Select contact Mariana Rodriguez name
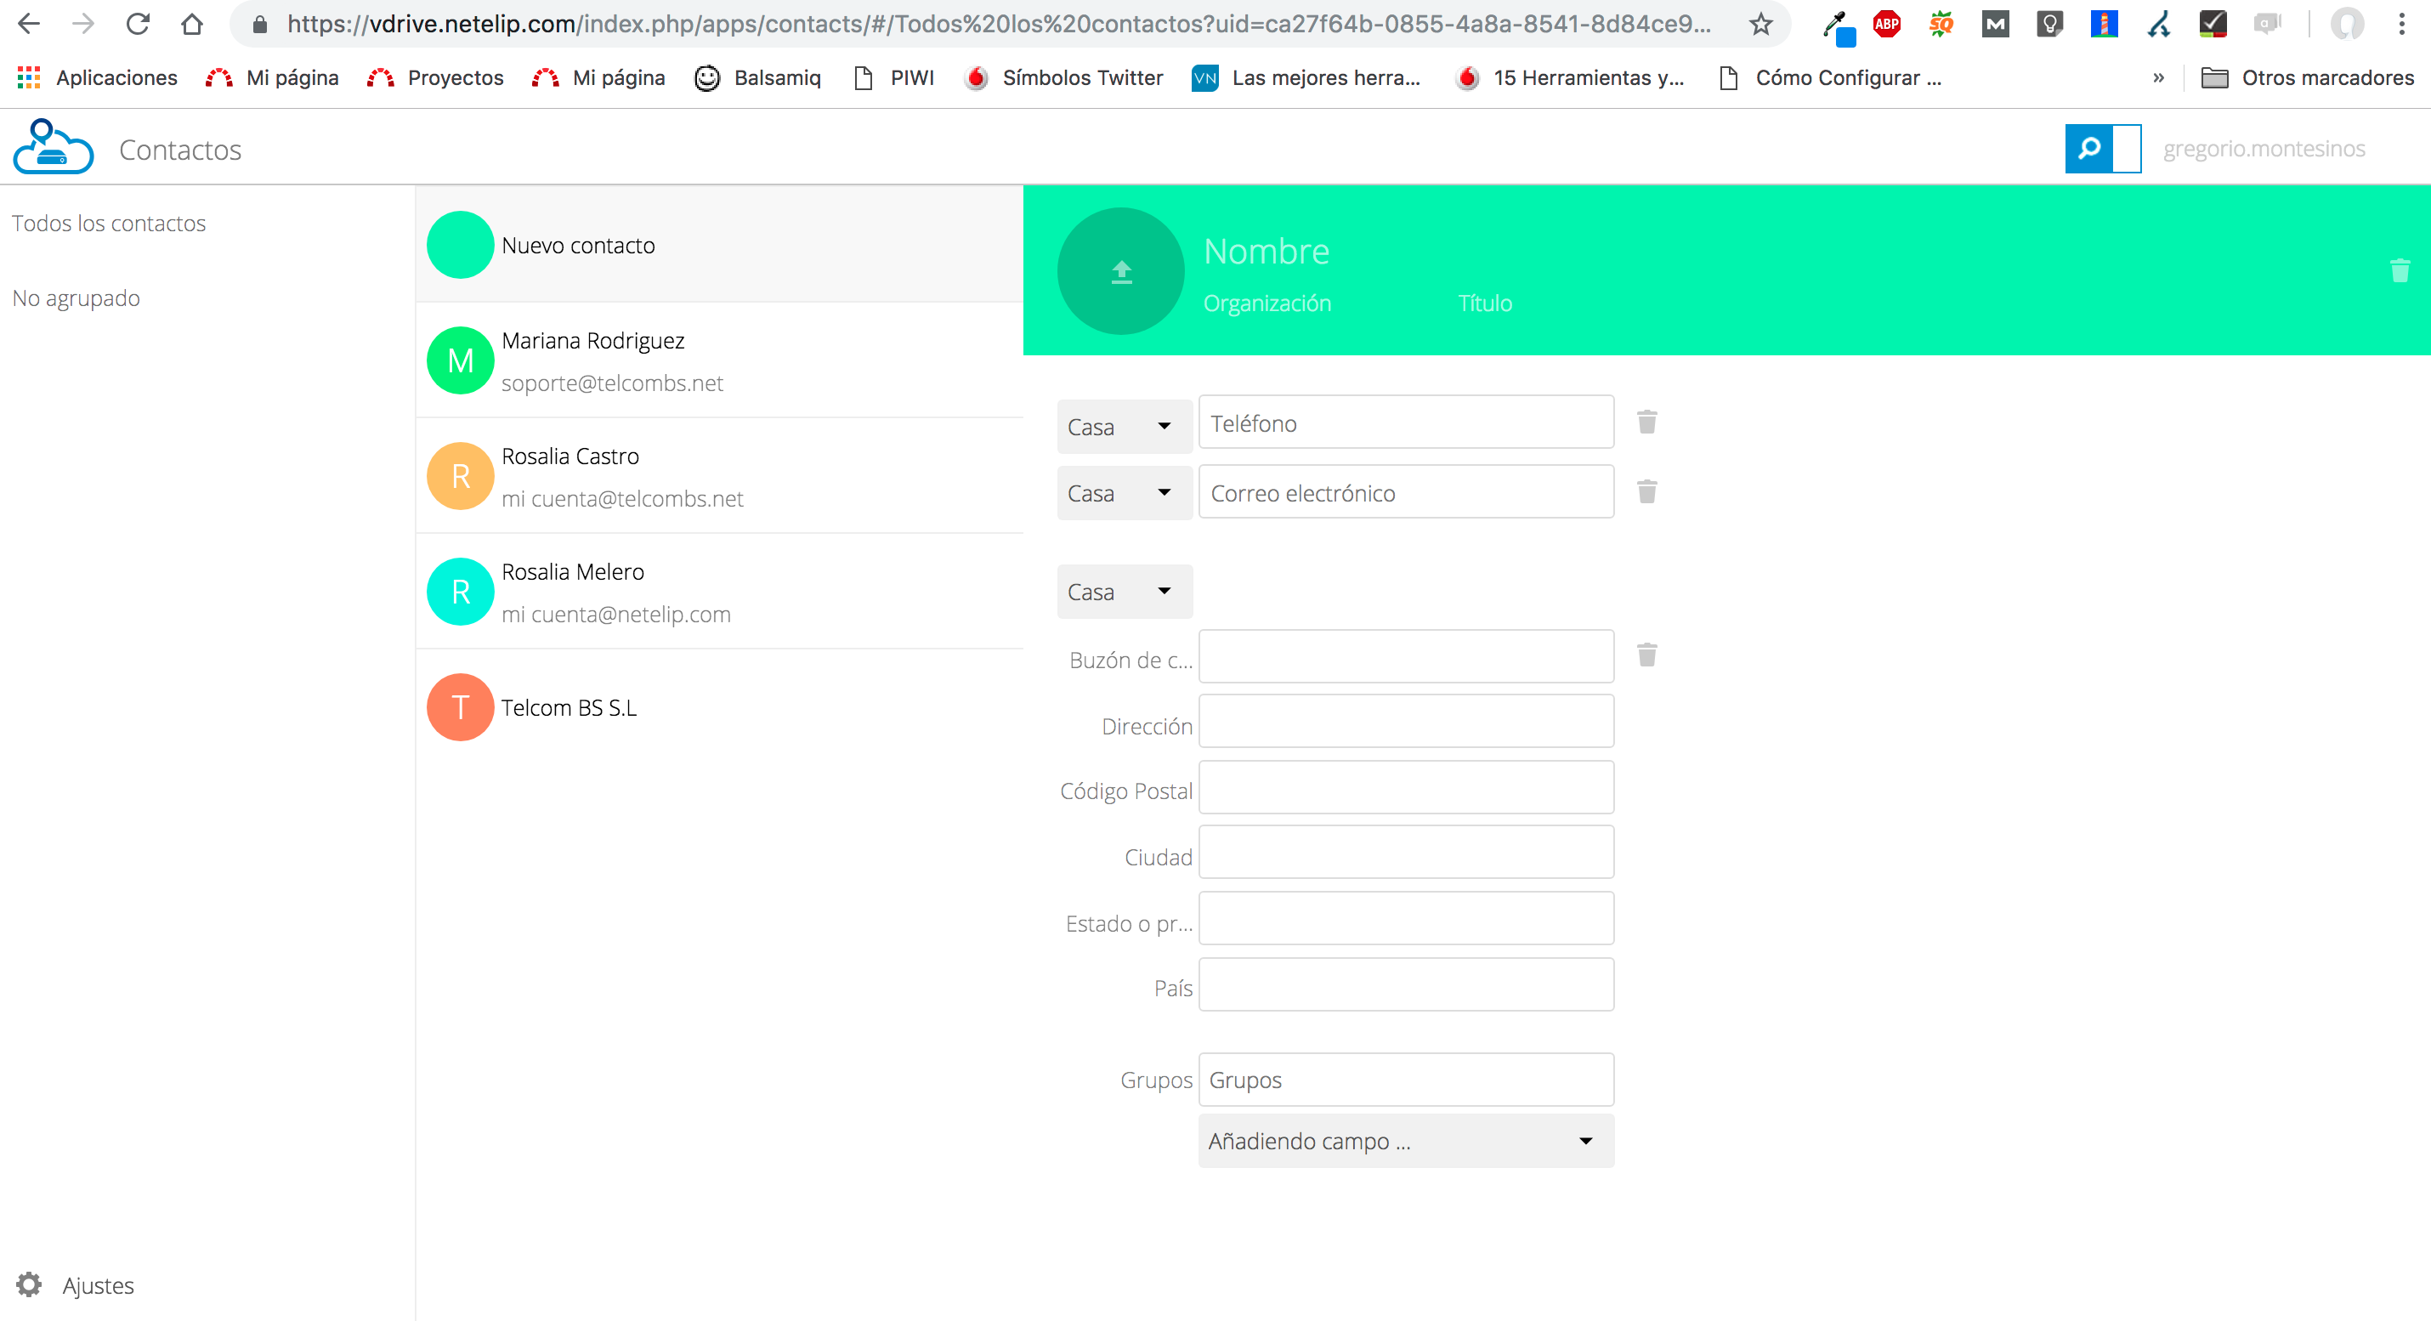The height and width of the screenshot is (1321, 2431). point(592,340)
